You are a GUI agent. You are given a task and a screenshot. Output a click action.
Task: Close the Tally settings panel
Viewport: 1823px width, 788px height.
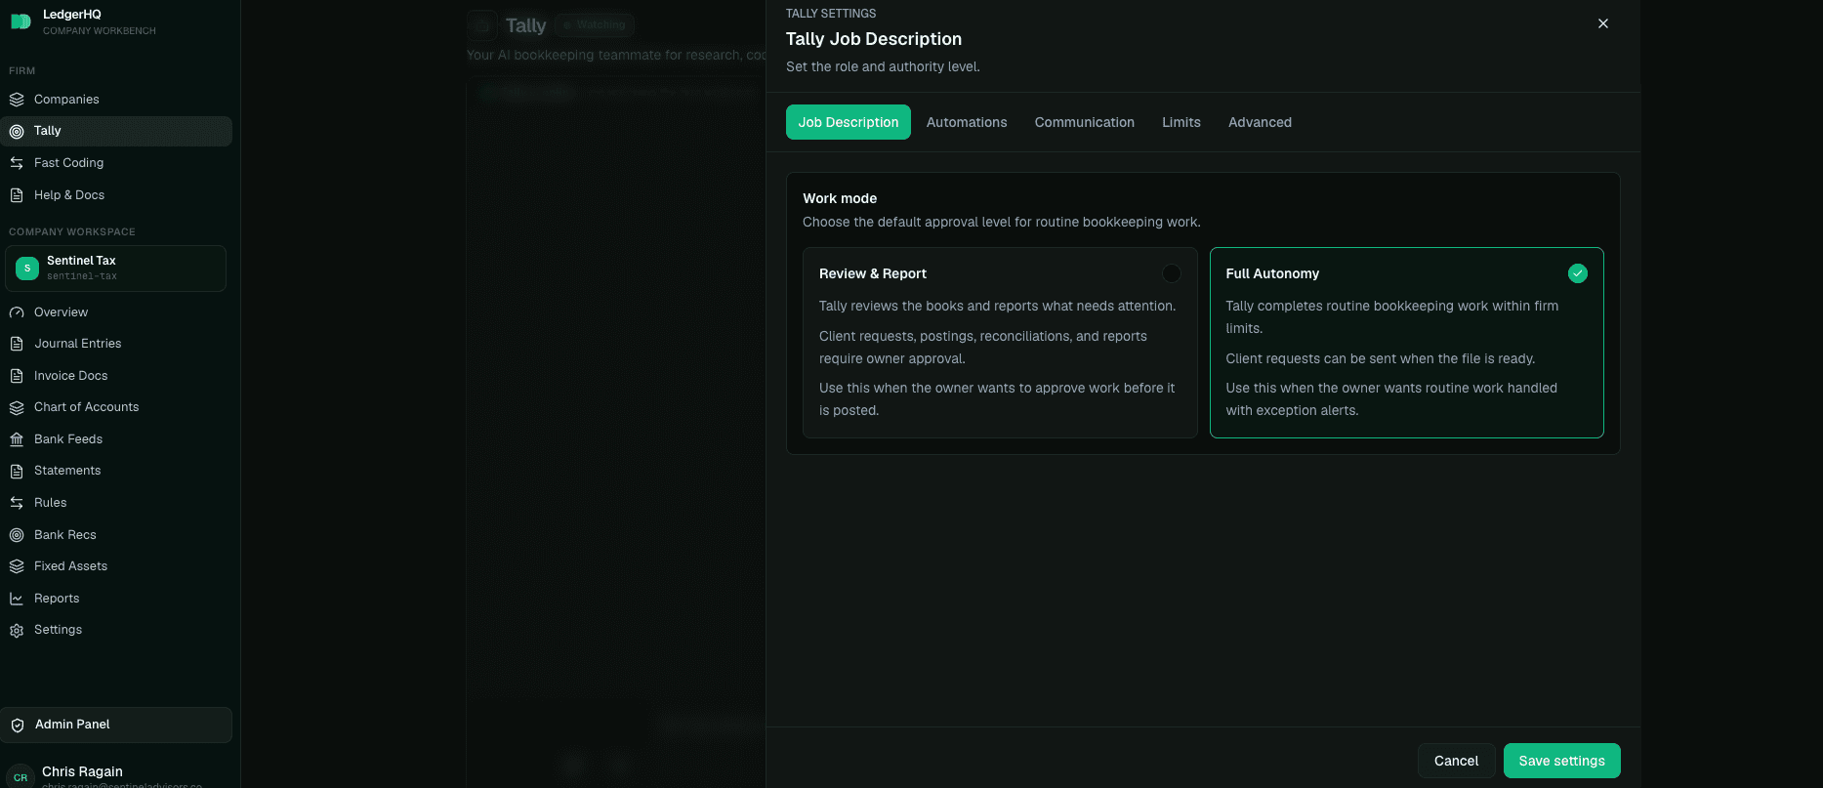[1603, 23]
